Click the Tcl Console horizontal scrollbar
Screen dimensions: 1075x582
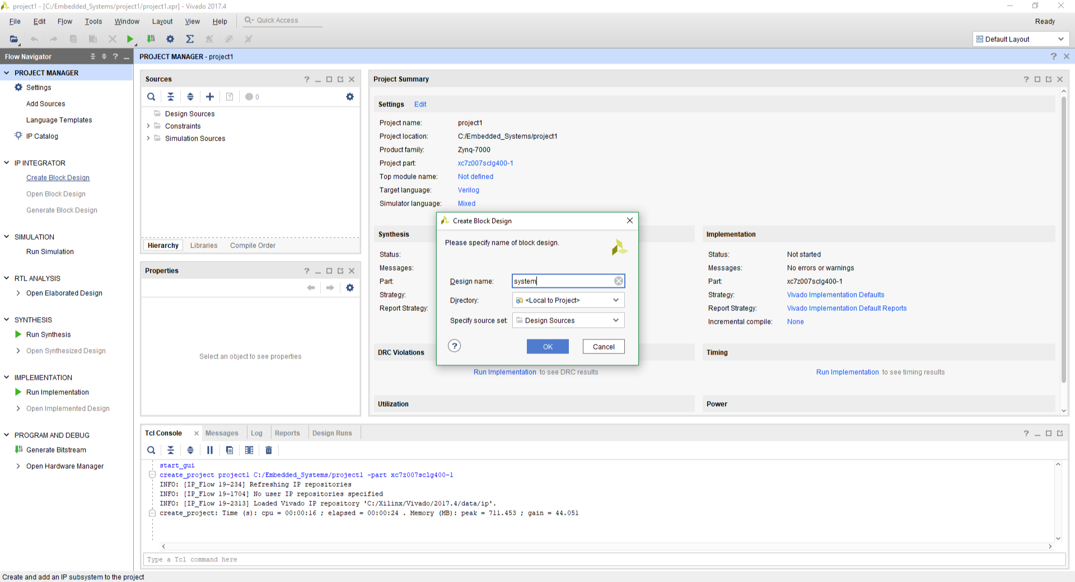tap(606, 547)
